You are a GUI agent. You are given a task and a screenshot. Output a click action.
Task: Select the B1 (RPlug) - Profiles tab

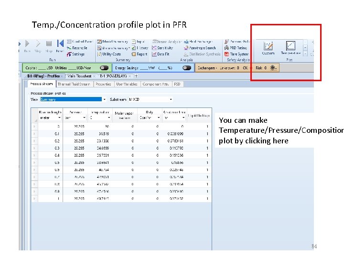(43, 76)
